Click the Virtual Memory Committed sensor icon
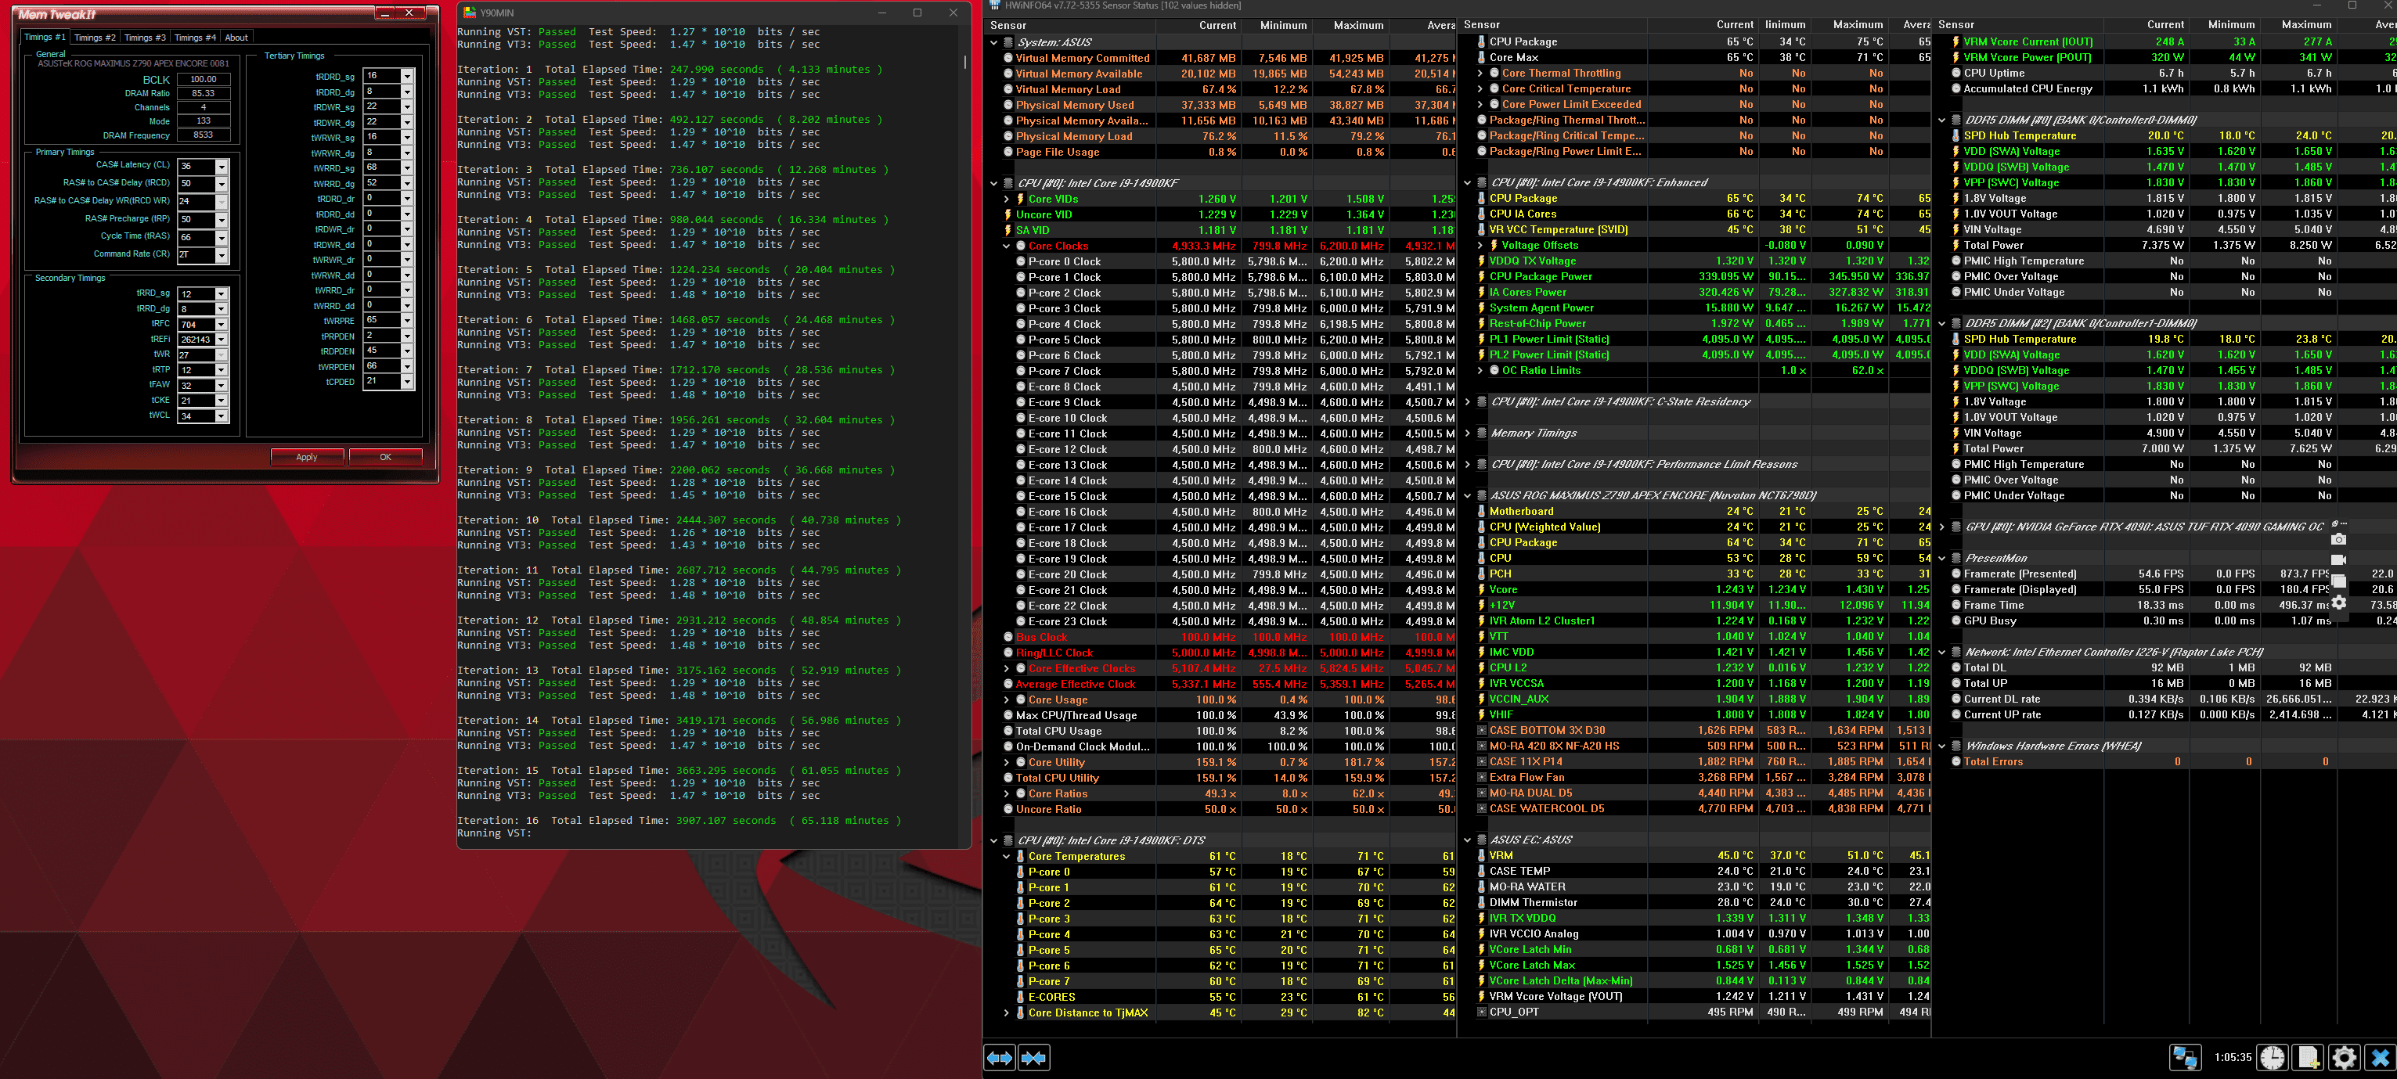This screenshot has width=2397, height=1079. click(1007, 59)
